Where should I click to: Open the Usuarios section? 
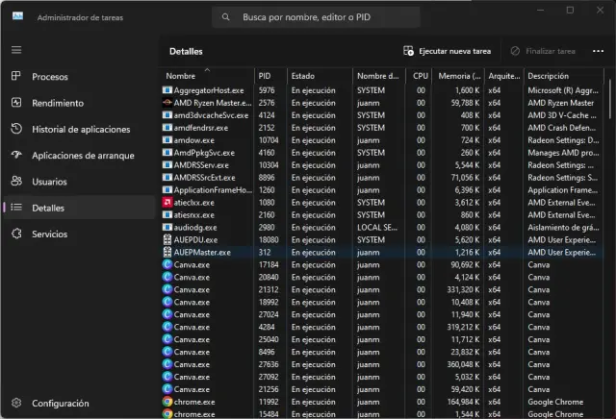click(51, 181)
